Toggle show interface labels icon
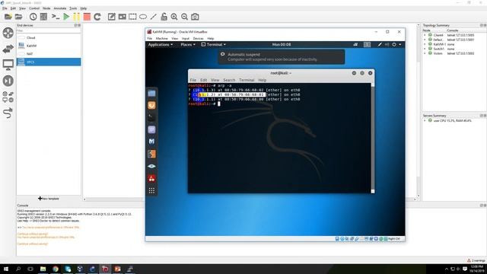This screenshot has width=487, height=274. coord(43,17)
